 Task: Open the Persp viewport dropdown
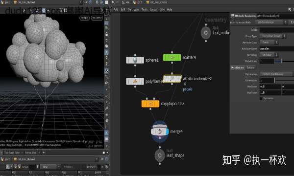click(x=85, y=18)
